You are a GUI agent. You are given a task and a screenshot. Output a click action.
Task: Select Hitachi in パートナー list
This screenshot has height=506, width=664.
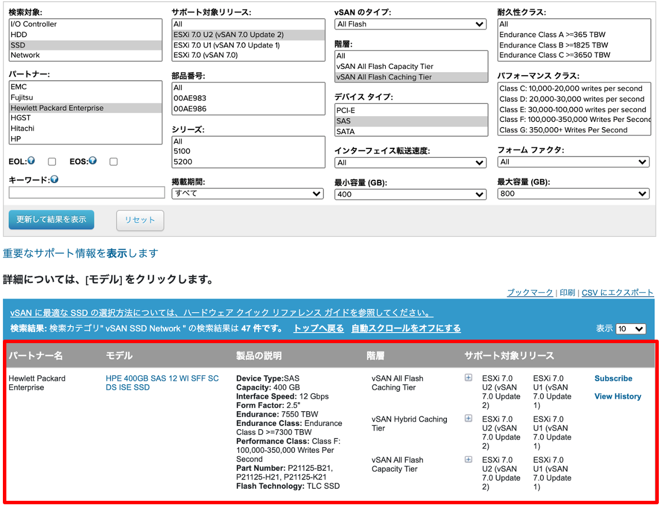tap(85, 128)
